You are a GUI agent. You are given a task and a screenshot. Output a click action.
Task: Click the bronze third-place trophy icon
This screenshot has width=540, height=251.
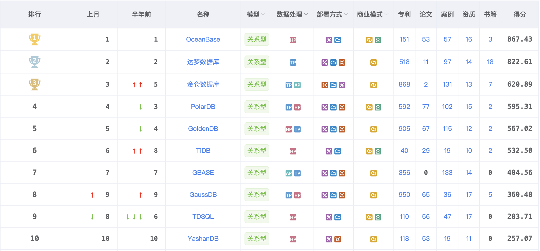coord(35,84)
